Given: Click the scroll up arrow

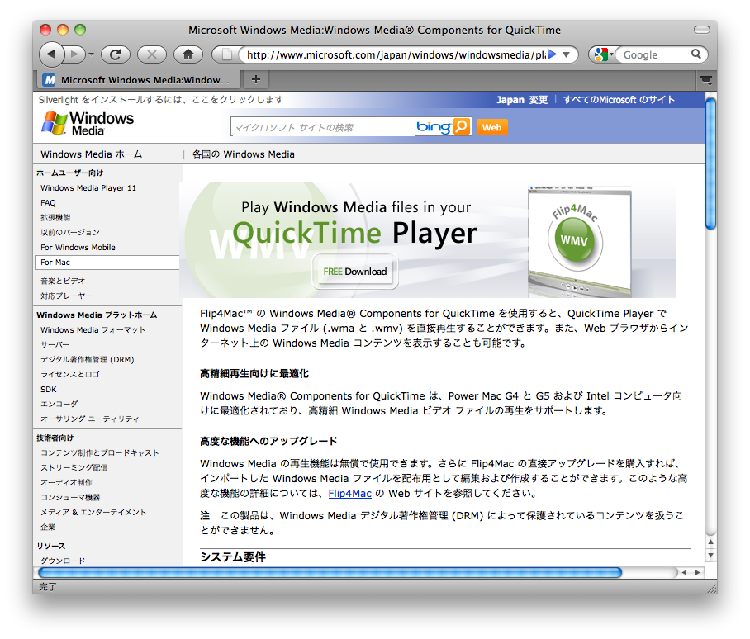Looking at the screenshot, I should point(711,542).
